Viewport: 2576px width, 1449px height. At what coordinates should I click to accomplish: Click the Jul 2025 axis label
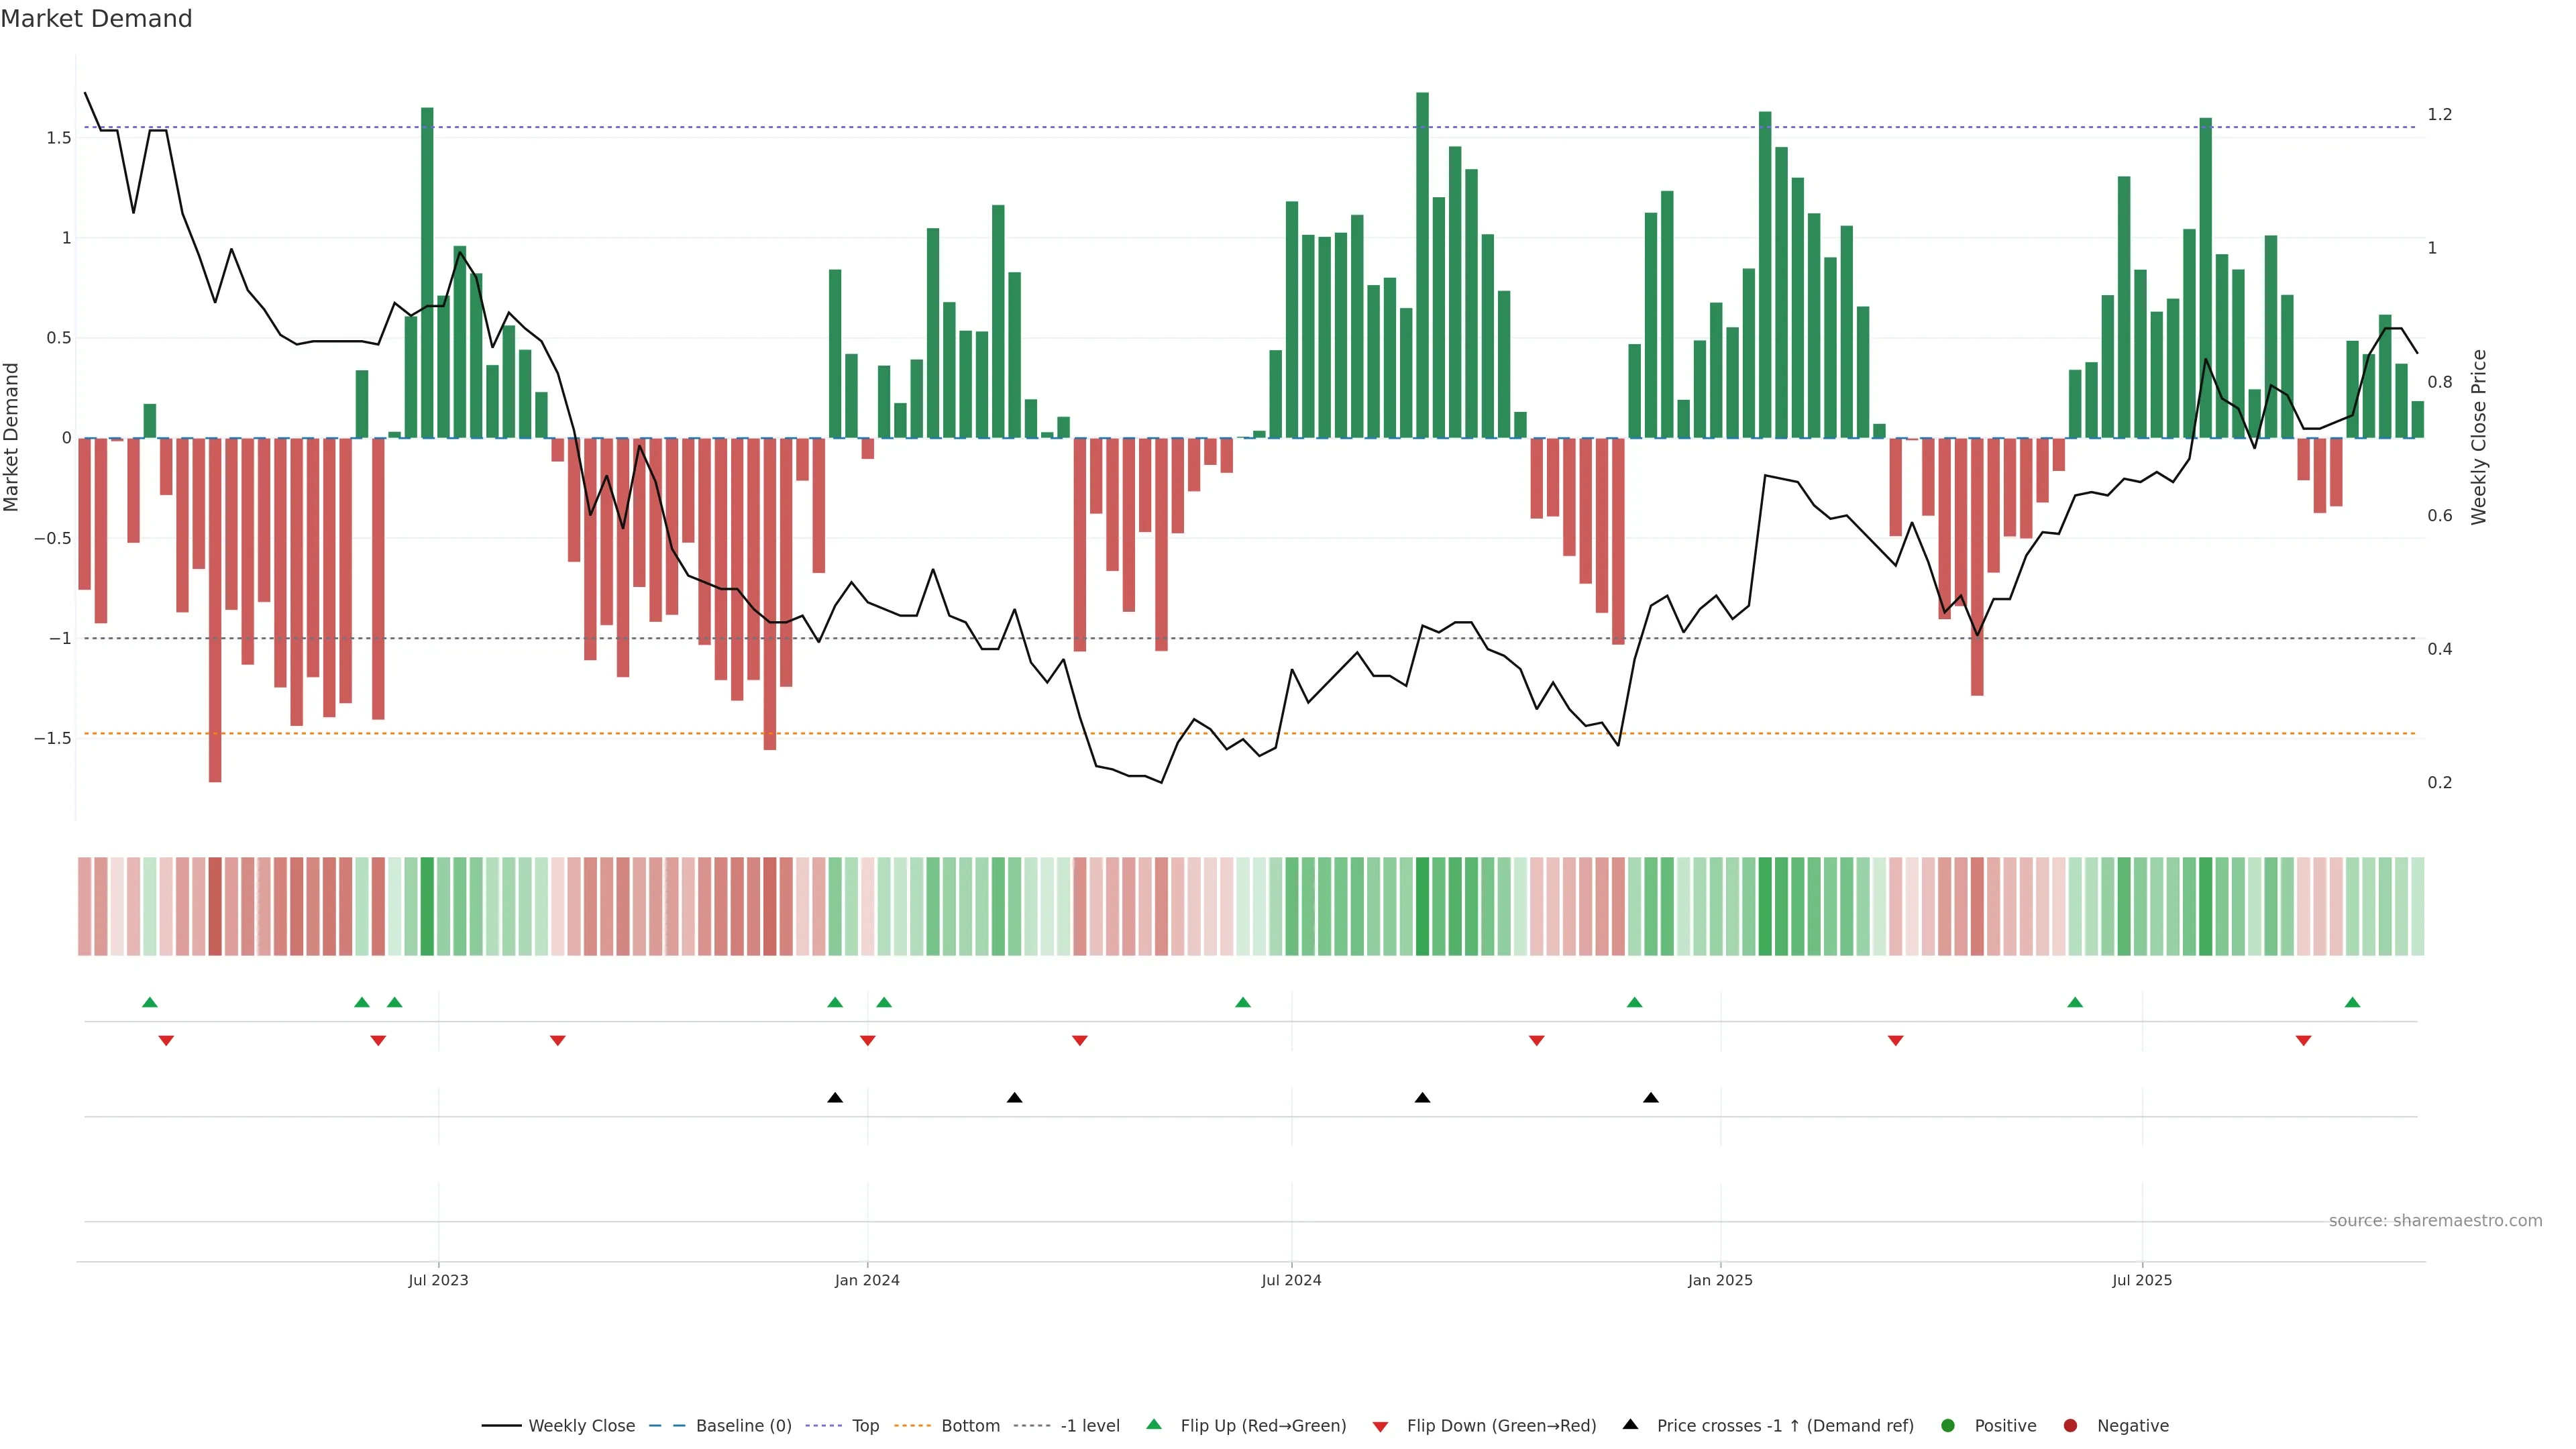click(x=2141, y=1280)
